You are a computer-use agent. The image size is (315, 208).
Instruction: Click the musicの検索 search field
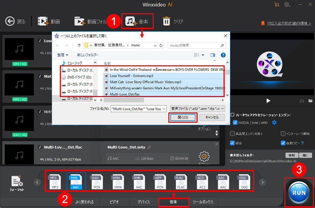click(197, 46)
